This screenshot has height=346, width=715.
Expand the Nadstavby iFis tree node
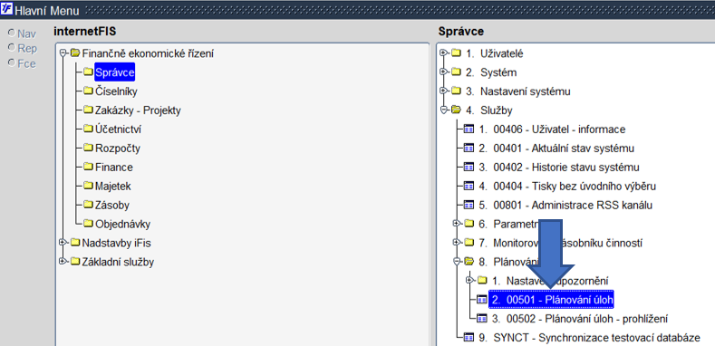[63, 243]
